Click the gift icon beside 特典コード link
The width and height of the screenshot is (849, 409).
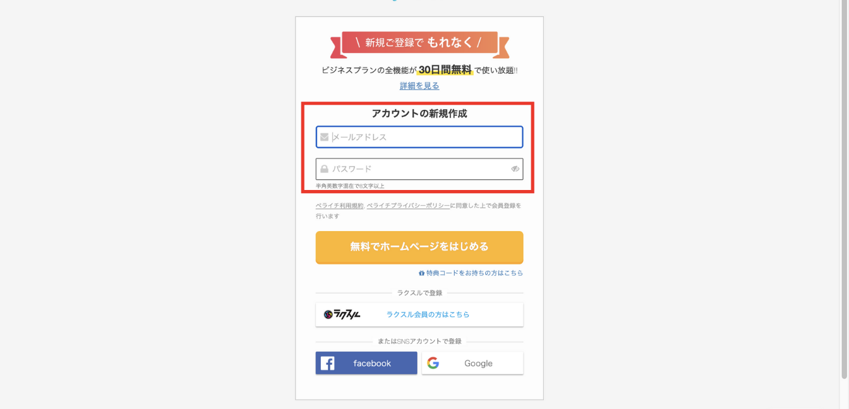click(421, 273)
